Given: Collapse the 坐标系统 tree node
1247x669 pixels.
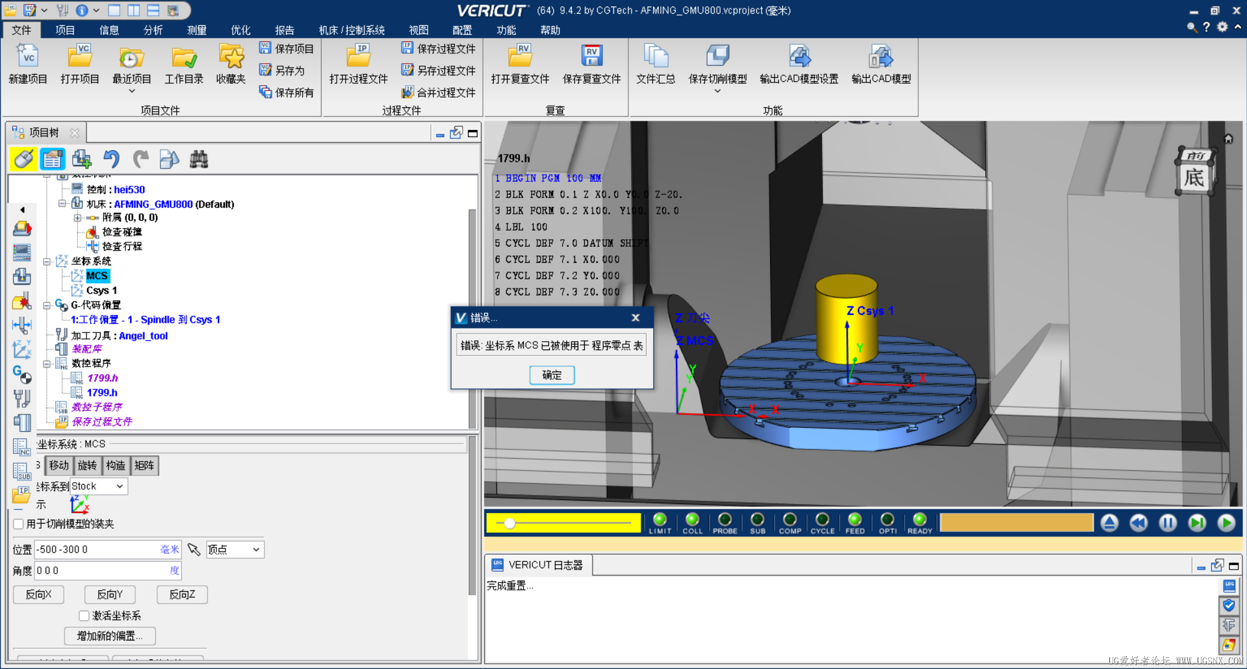Looking at the screenshot, I should click(47, 262).
